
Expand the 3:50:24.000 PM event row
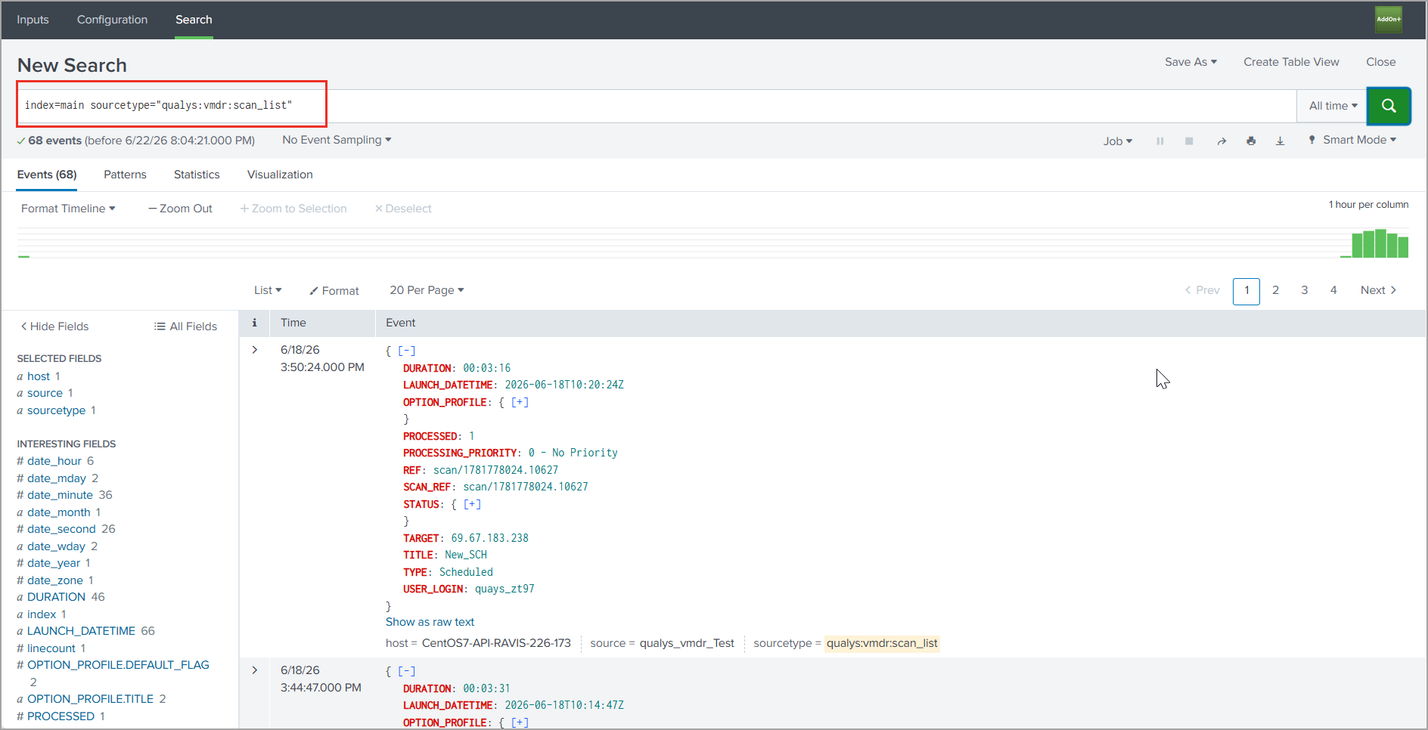255,350
